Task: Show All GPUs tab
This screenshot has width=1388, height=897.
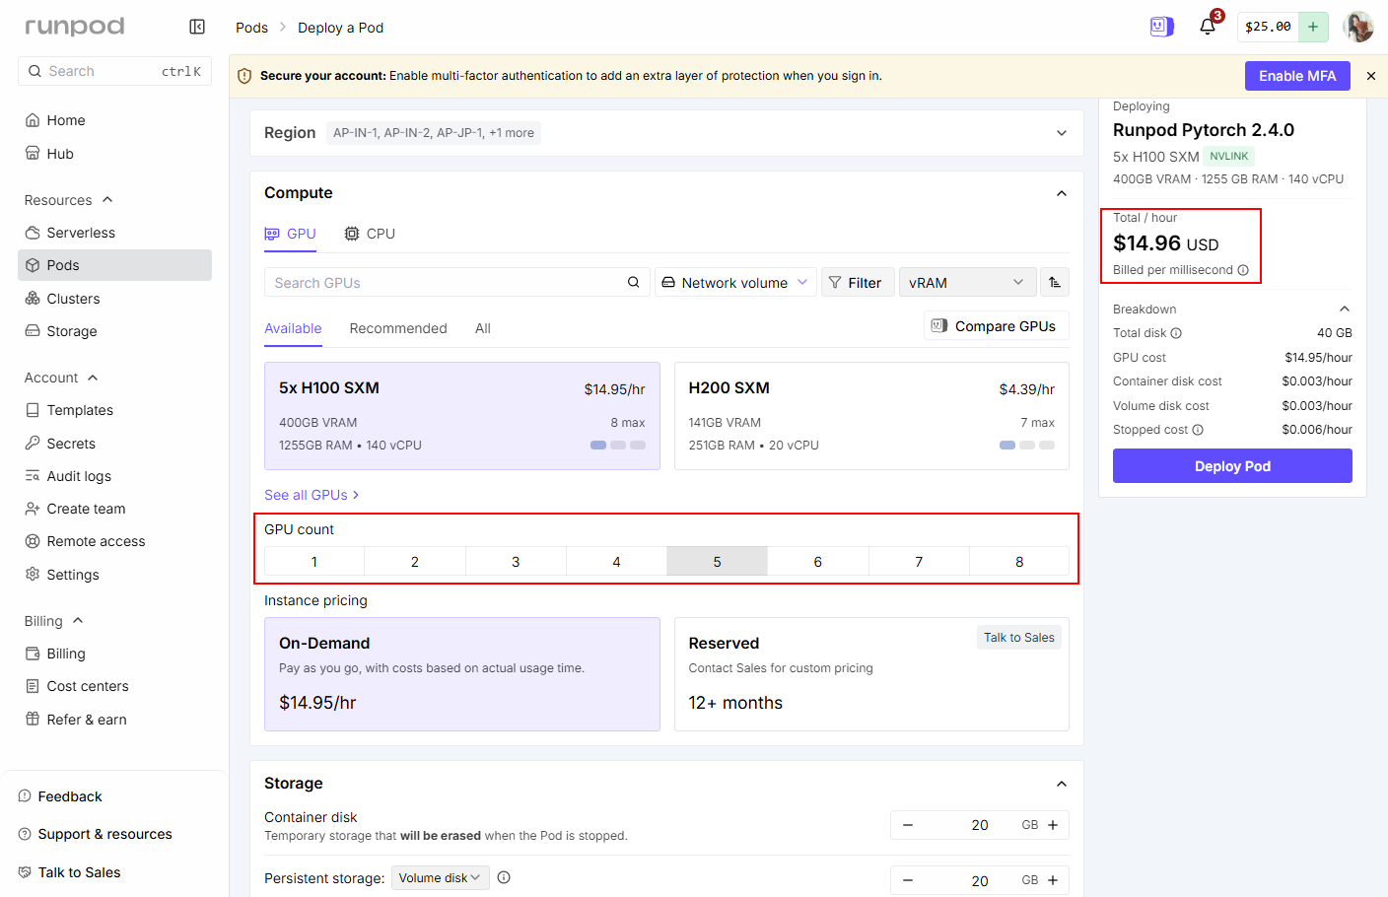Action: [483, 328]
